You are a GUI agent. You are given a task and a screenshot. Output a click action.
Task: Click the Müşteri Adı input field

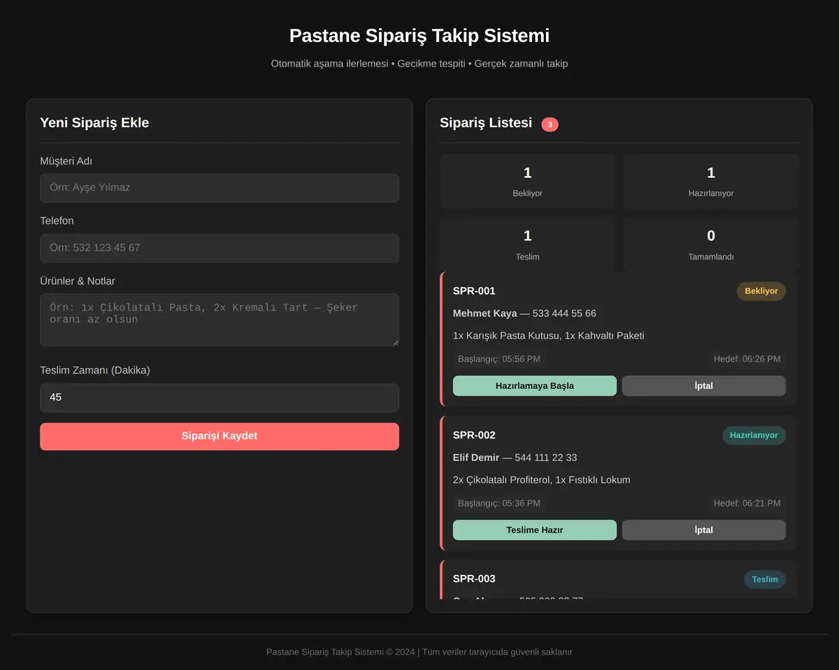tap(220, 188)
